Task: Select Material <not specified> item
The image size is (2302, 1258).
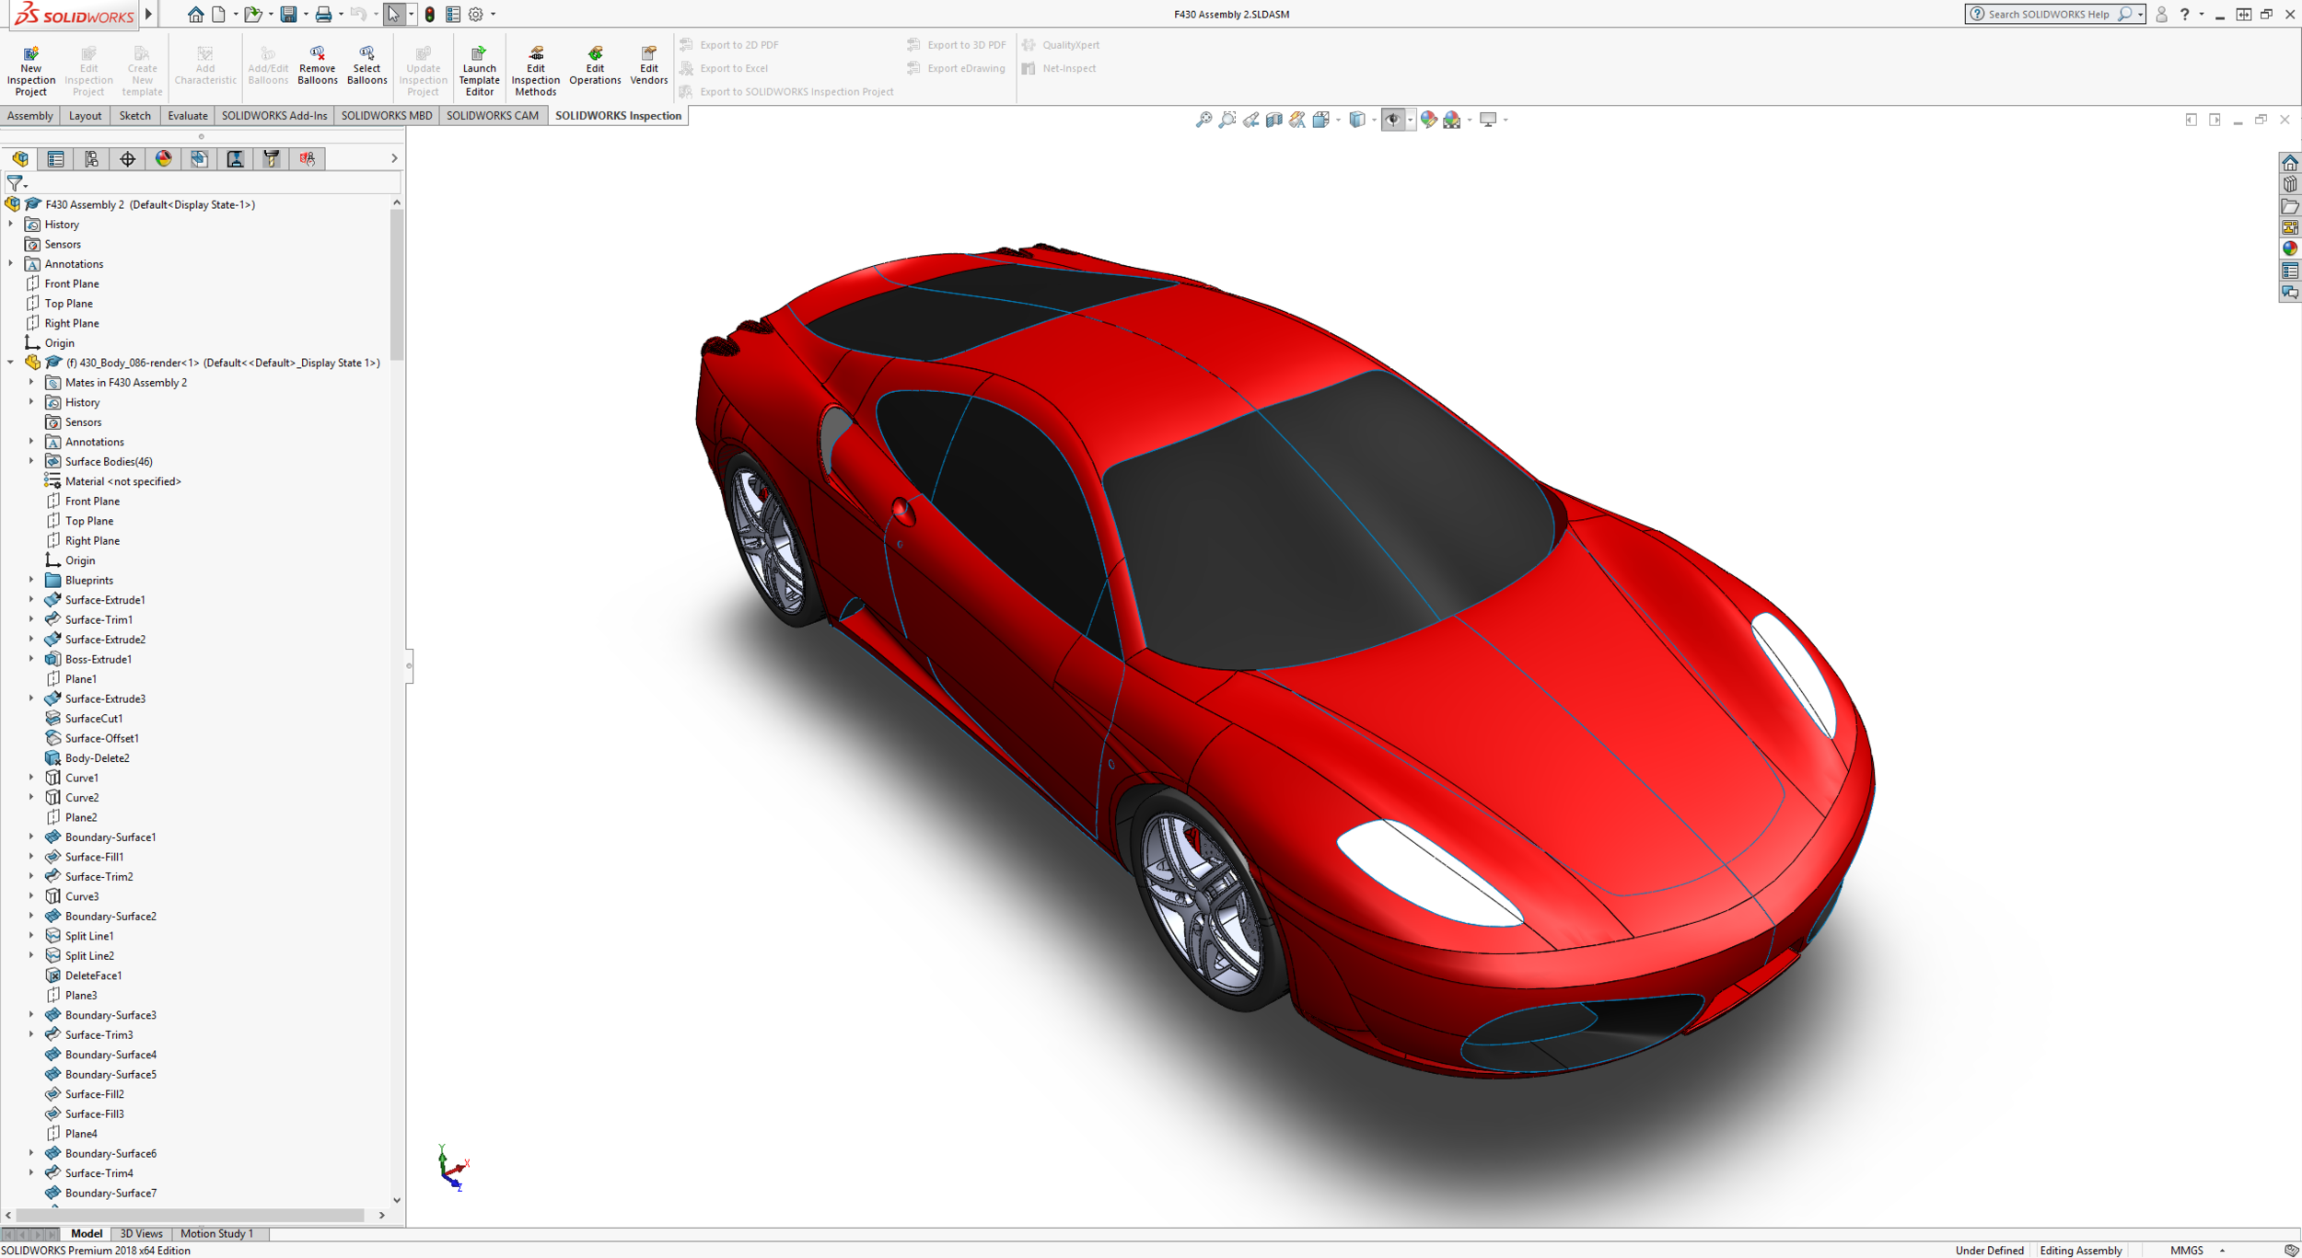Action: (x=122, y=481)
